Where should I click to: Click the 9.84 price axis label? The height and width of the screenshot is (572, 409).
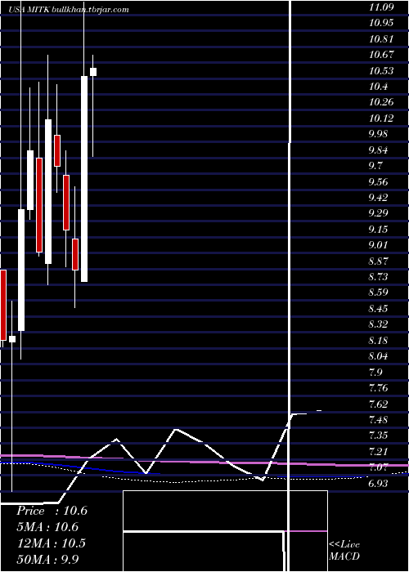click(x=378, y=150)
